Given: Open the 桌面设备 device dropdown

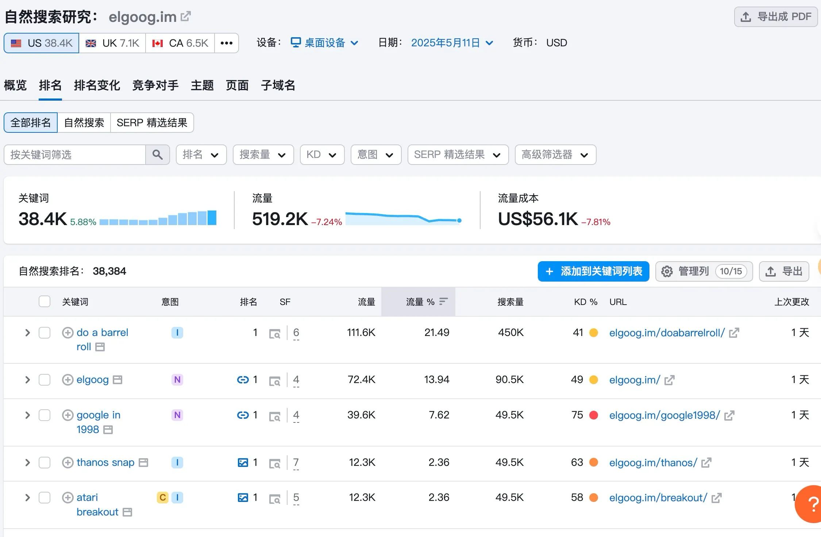Looking at the screenshot, I should (x=324, y=43).
